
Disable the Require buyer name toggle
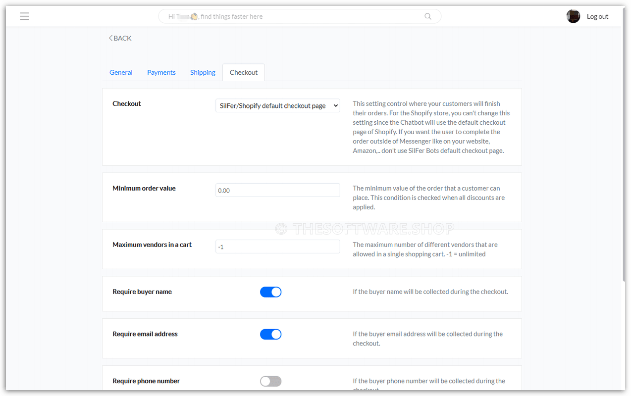click(x=270, y=292)
